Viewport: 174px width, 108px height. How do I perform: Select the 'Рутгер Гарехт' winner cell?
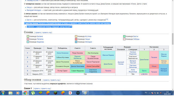tap(63, 71)
